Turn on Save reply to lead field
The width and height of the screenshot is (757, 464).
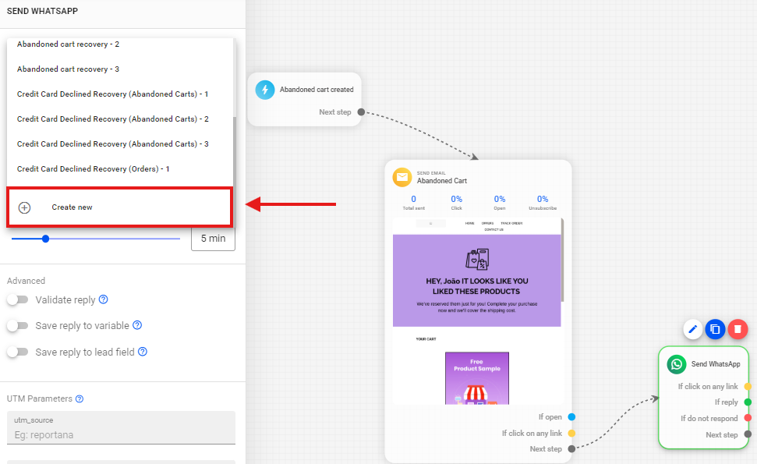[x=17, y=352]
